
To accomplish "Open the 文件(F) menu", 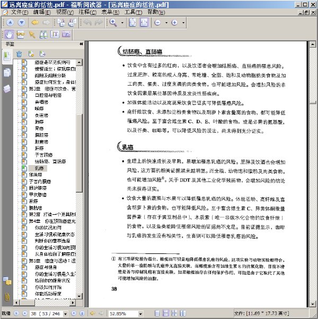I will click(20, 12).
